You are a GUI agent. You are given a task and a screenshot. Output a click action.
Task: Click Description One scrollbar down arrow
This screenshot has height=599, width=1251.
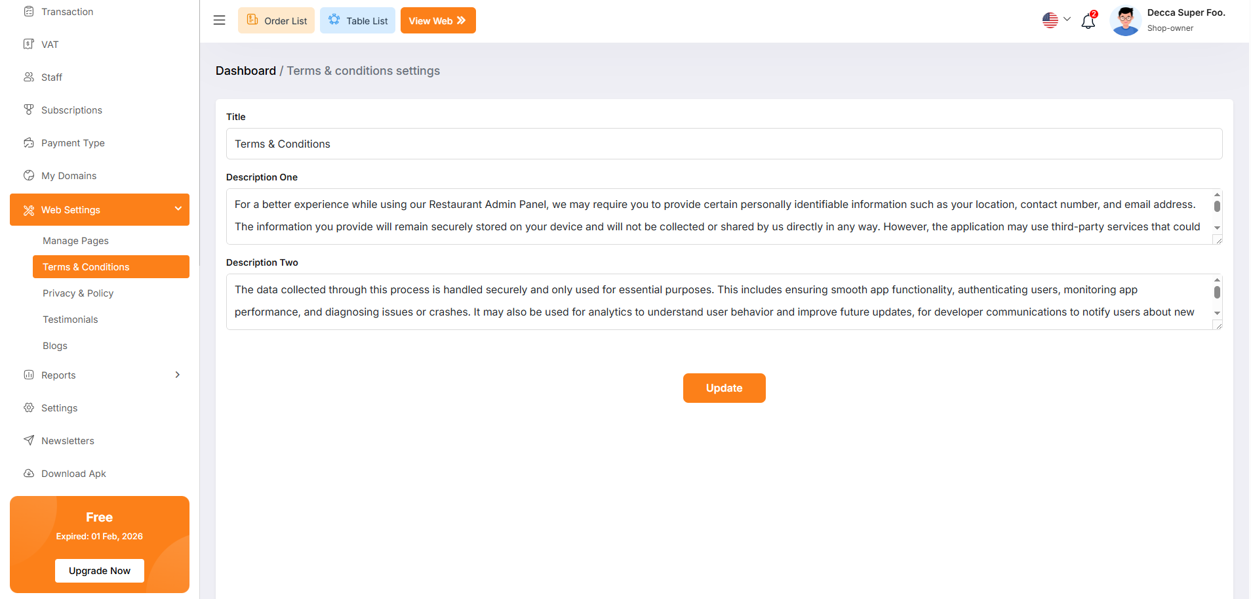1217,228
